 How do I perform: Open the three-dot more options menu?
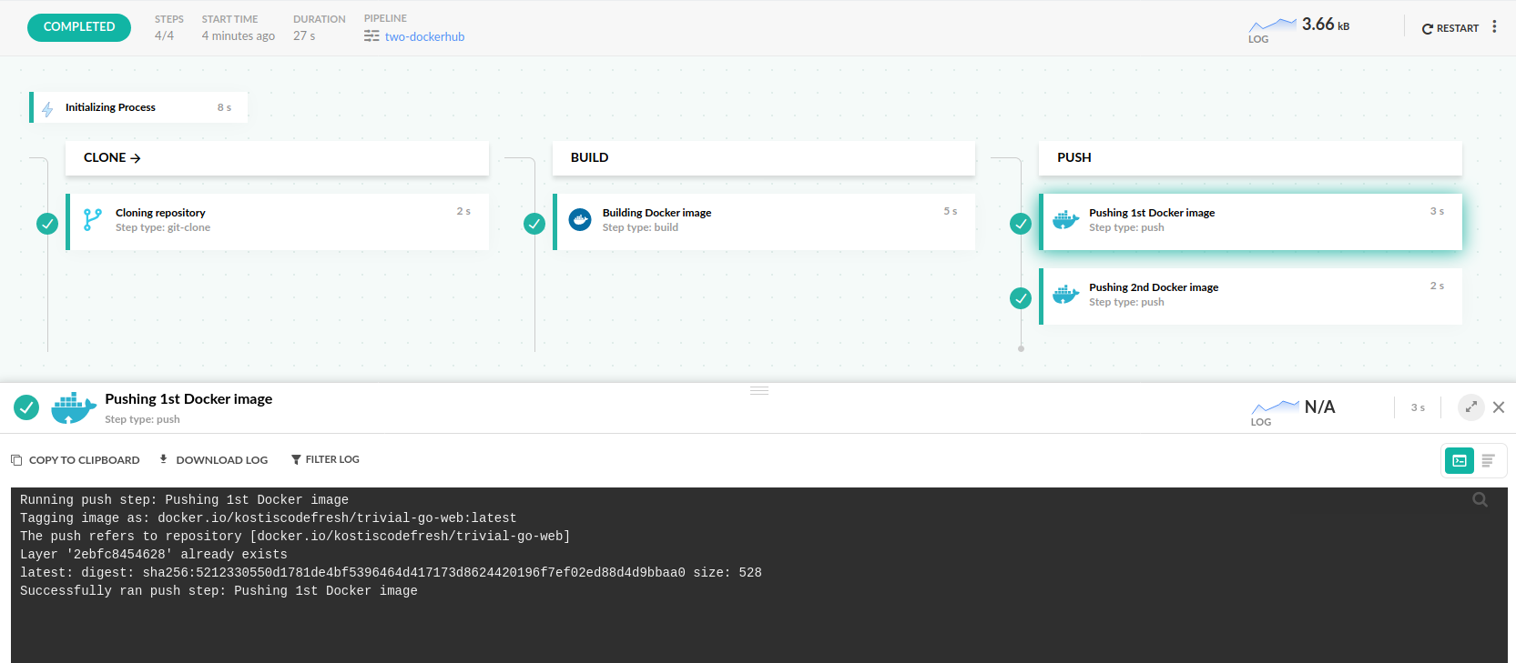pyautogui.click(x=1494, y=27)
